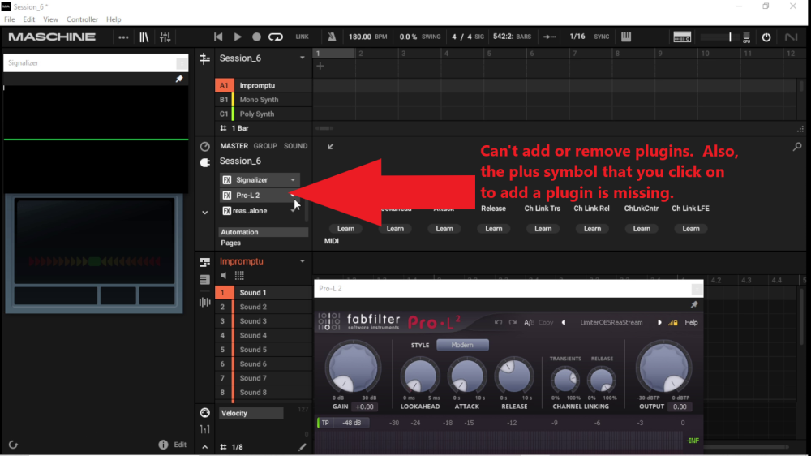Click Learn button under Ch Link LFE
811x456 pixels.
(690, 229)
